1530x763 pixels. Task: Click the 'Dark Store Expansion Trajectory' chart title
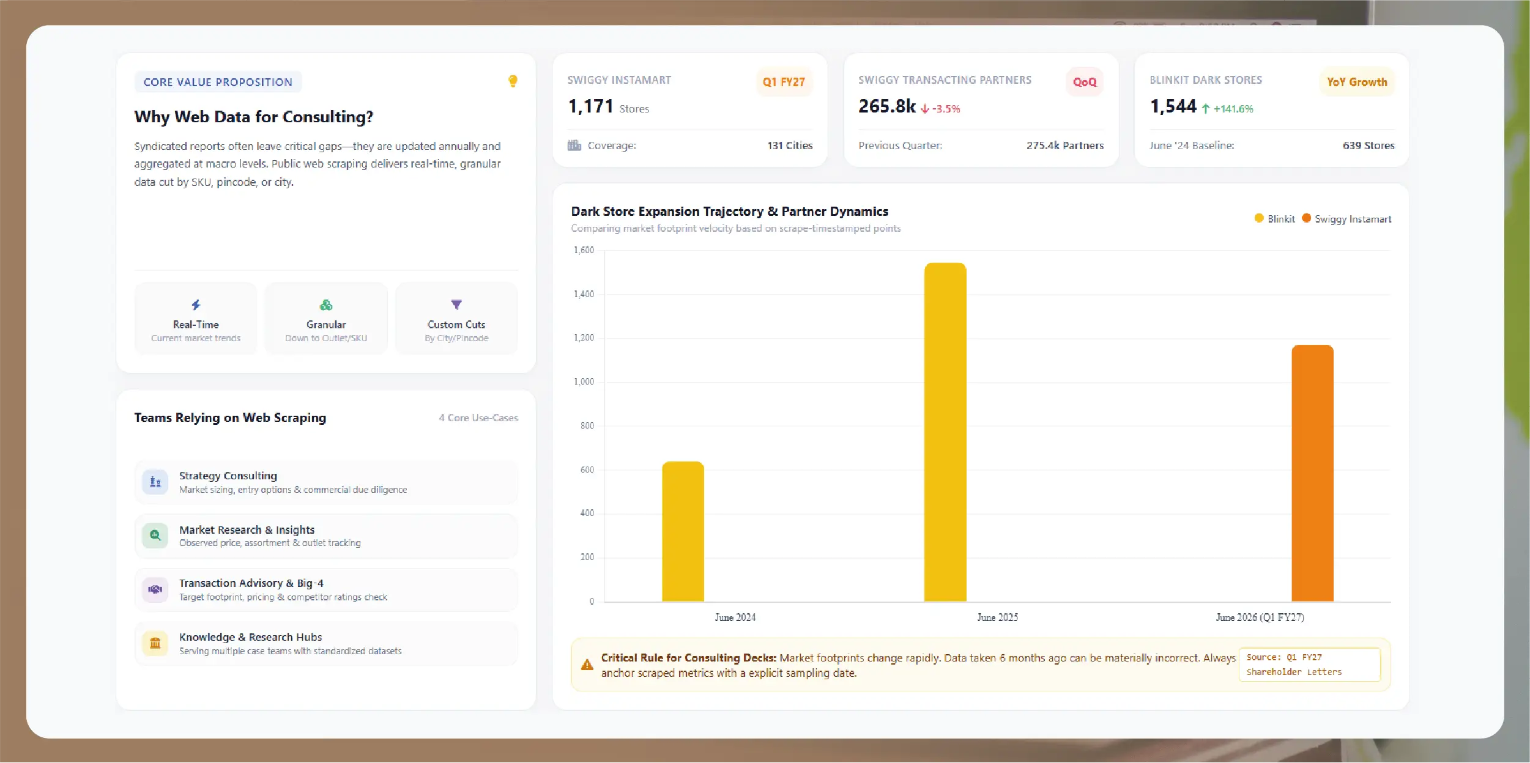tap(729, 212)
